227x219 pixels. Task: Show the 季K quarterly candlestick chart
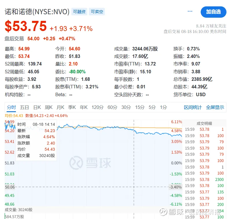(72, 107)
